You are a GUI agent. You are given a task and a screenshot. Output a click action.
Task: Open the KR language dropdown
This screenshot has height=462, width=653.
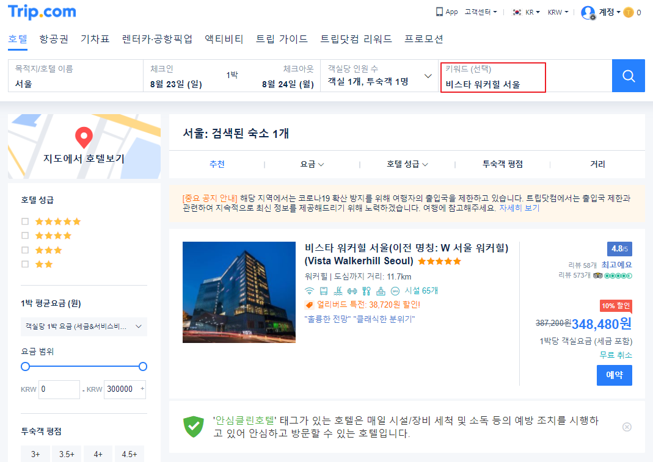click(532, 12)
